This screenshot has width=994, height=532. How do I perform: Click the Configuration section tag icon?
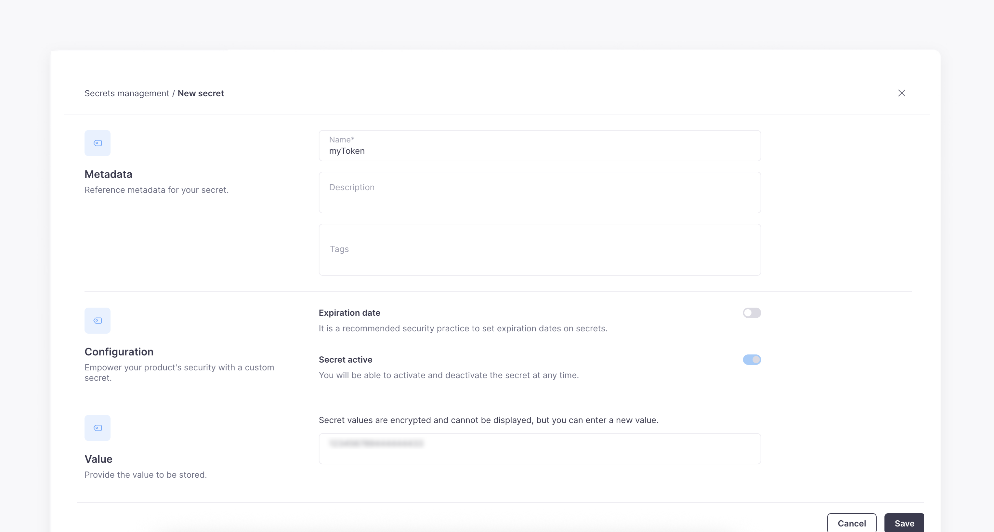[98, 321]
